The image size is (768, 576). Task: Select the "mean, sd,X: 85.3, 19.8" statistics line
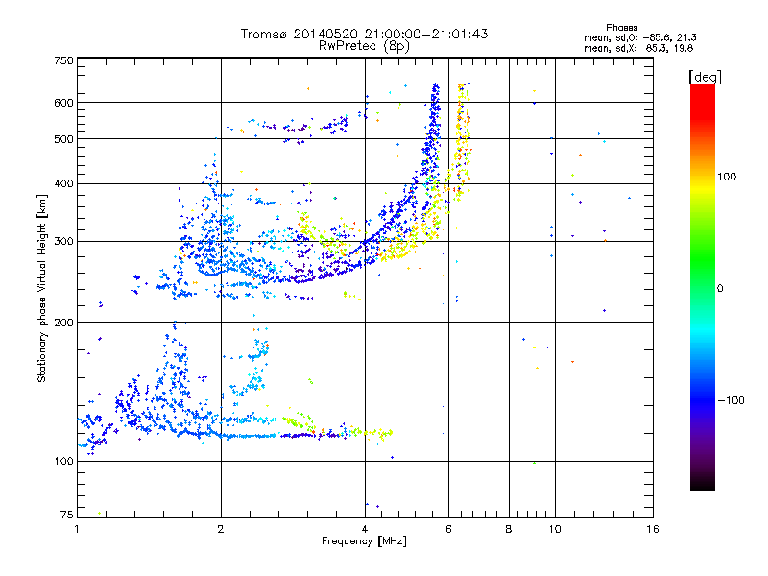(638, 48)
